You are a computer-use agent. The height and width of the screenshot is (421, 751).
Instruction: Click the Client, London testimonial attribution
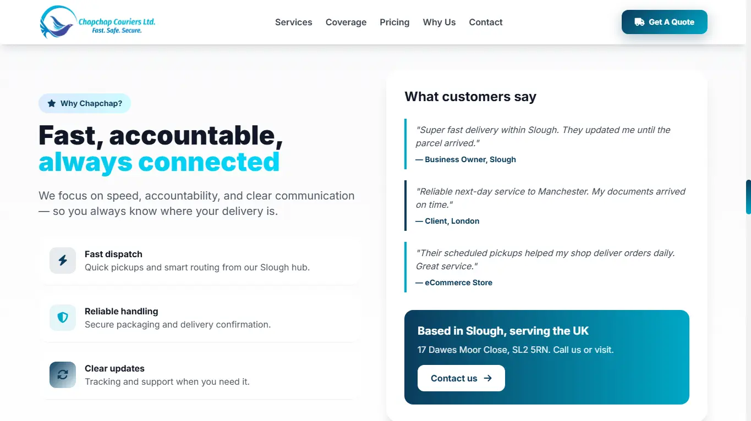pyautogui.click(x=447, y=220)
